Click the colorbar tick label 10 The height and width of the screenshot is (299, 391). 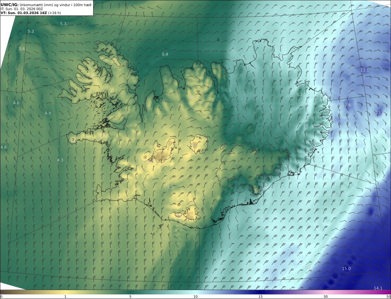pyautogui.click(x=195, y=297)
